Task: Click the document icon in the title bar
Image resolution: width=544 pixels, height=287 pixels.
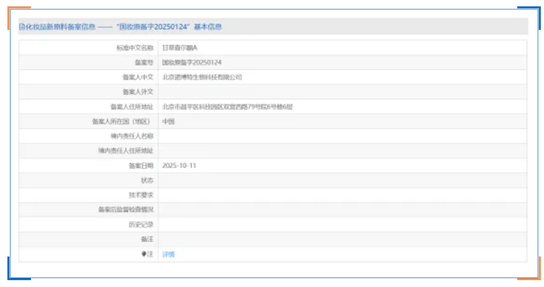Action: coord(21,27)
